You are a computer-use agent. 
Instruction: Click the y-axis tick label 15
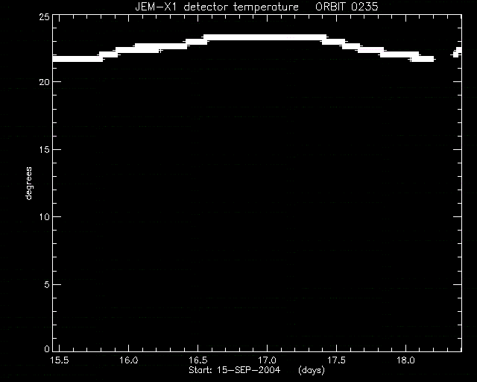(x=44, y=149)
